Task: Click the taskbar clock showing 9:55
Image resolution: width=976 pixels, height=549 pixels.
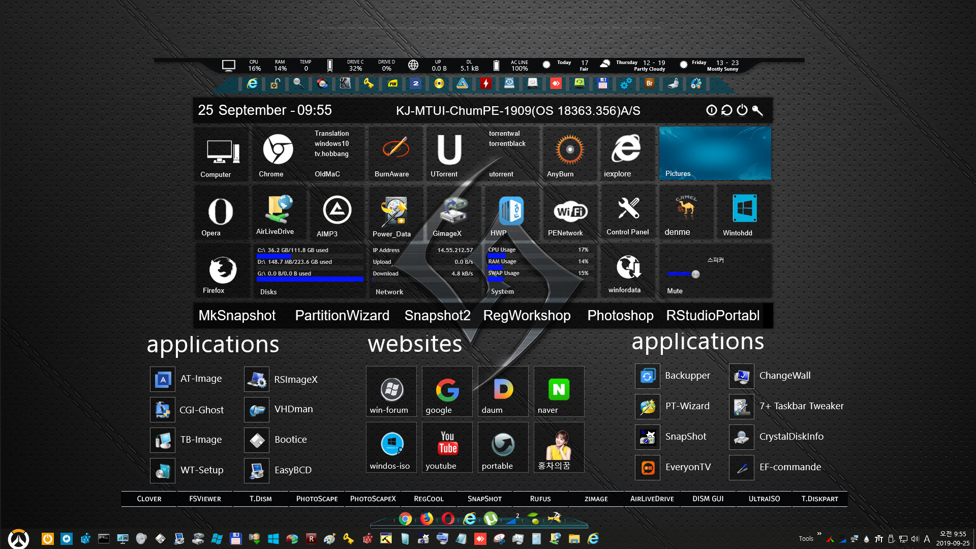Action: [x=953, y=538]
